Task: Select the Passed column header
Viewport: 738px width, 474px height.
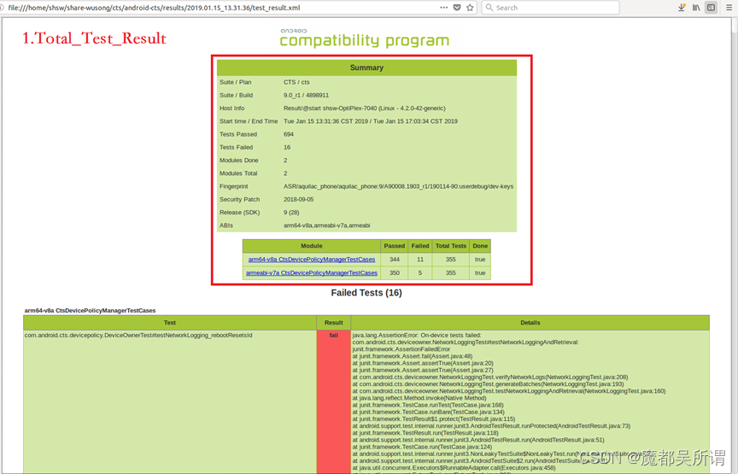Action: (395, 246)
